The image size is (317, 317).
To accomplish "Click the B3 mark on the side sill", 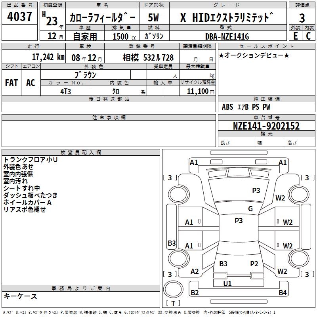I will (172, 243).
